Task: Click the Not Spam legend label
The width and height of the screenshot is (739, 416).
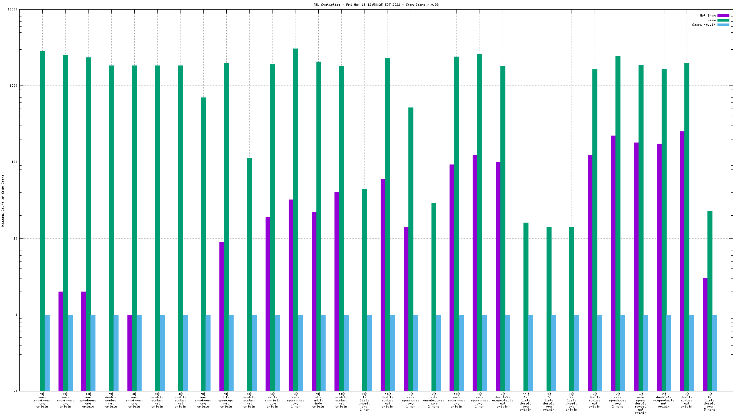Action: click(x=707, y=16)
